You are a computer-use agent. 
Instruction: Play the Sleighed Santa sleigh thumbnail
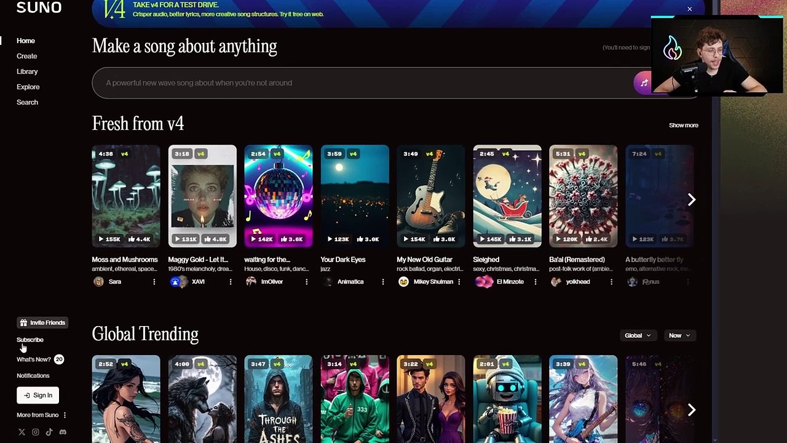pyautogui.click(x=507, y=196)
